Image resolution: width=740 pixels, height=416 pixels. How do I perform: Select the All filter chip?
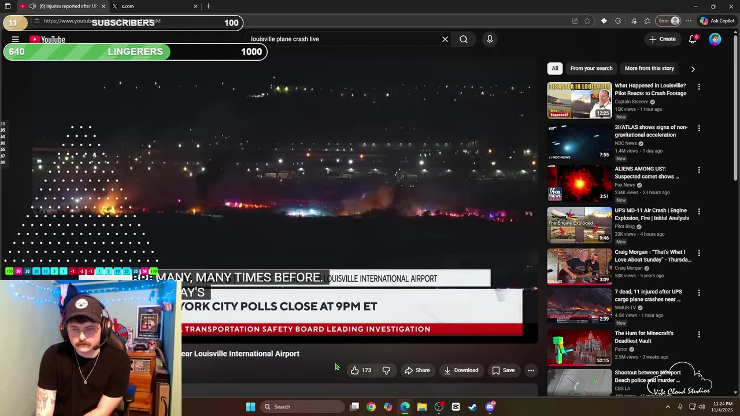pyautogui.click(x=554, y=68)
